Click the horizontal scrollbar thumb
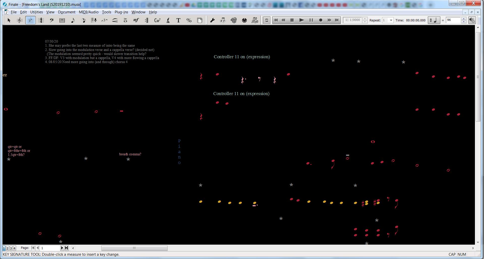The height and width of the screenshot is (259, 484). 134,248
